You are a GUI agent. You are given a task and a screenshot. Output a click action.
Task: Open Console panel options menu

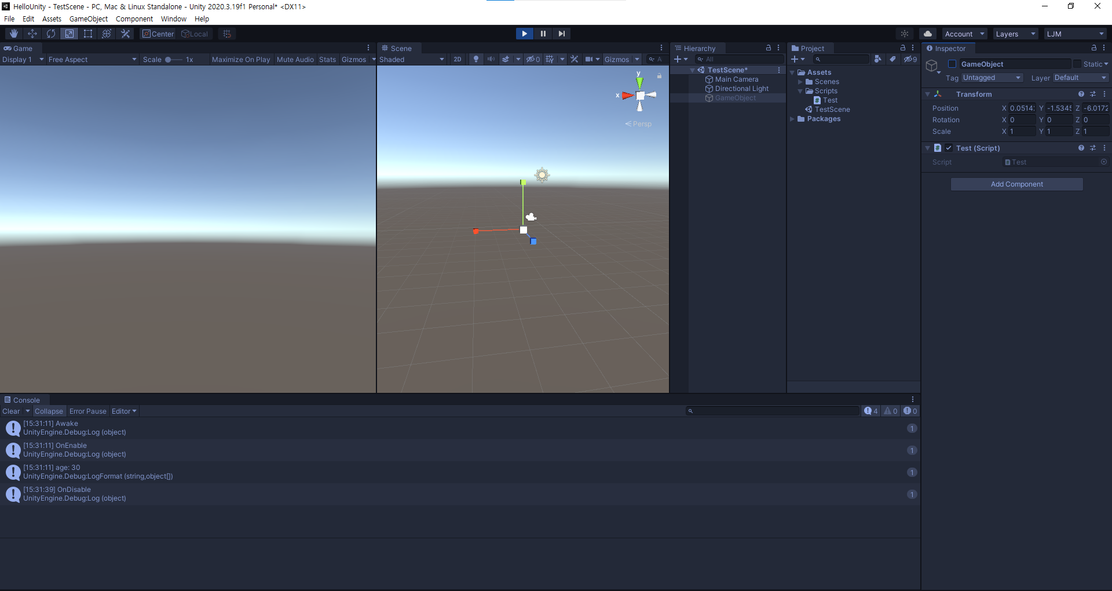click(913, 400)
